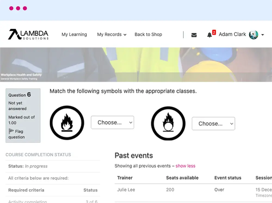
Task: Click trainer name Julie Lee
Action: point(126,190)
